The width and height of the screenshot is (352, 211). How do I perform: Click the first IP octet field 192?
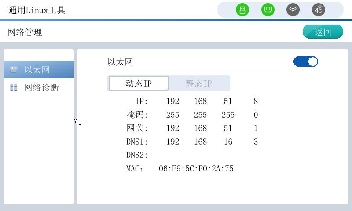point(172,102)
